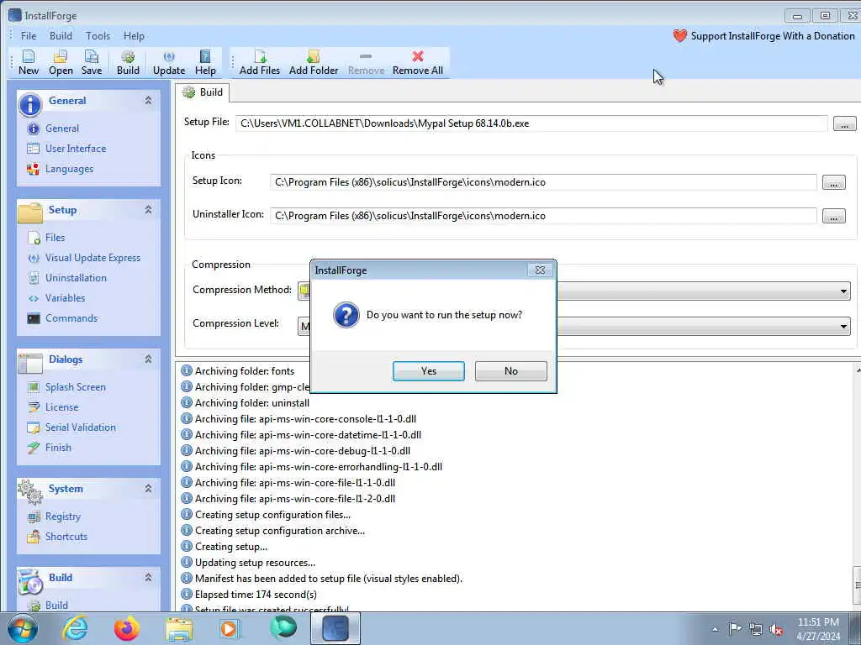Open Windows Explorer from taskbar

tap(180, 628)
